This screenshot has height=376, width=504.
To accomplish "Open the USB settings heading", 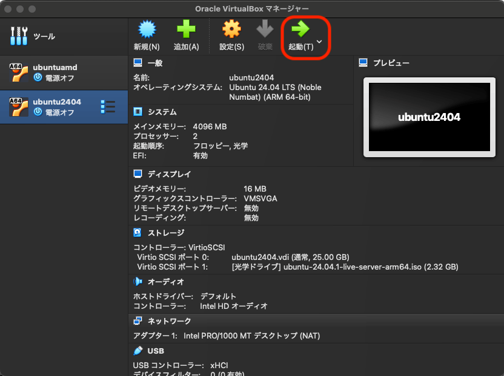I will point(156,351).
